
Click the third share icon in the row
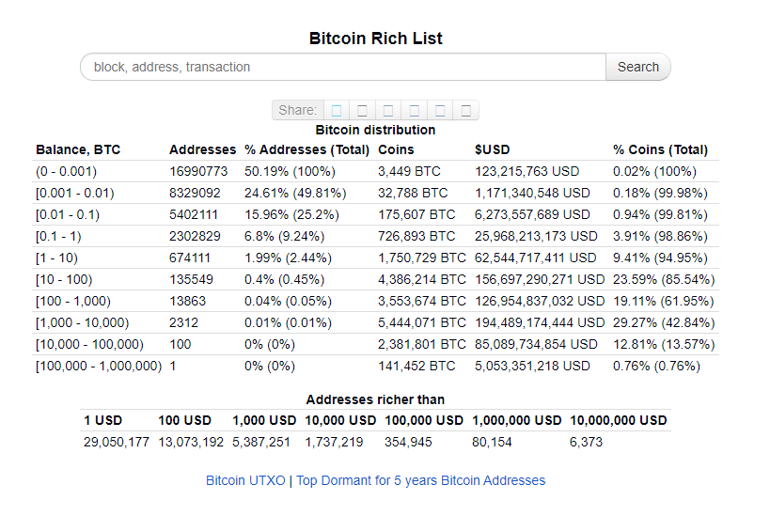pyautogui.click(x=388, y=111)
